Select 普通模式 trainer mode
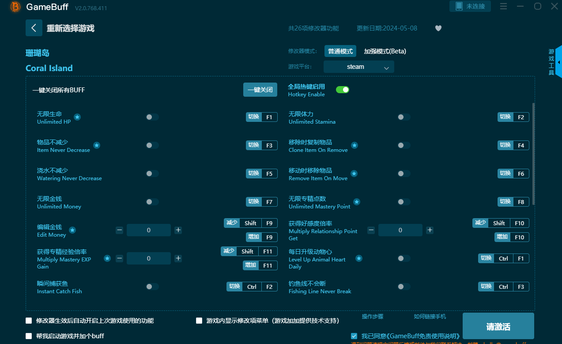The height and width of the screenshot is (344, 562). [x=340, y=51]
